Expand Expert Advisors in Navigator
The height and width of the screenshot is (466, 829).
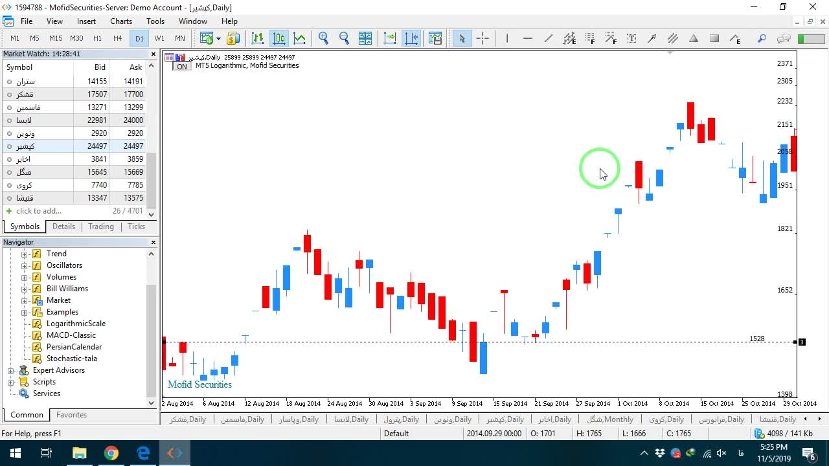pos(11,370)
